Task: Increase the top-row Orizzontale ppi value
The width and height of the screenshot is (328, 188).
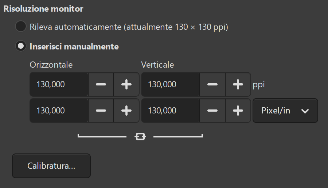Action: coord(126,84)
